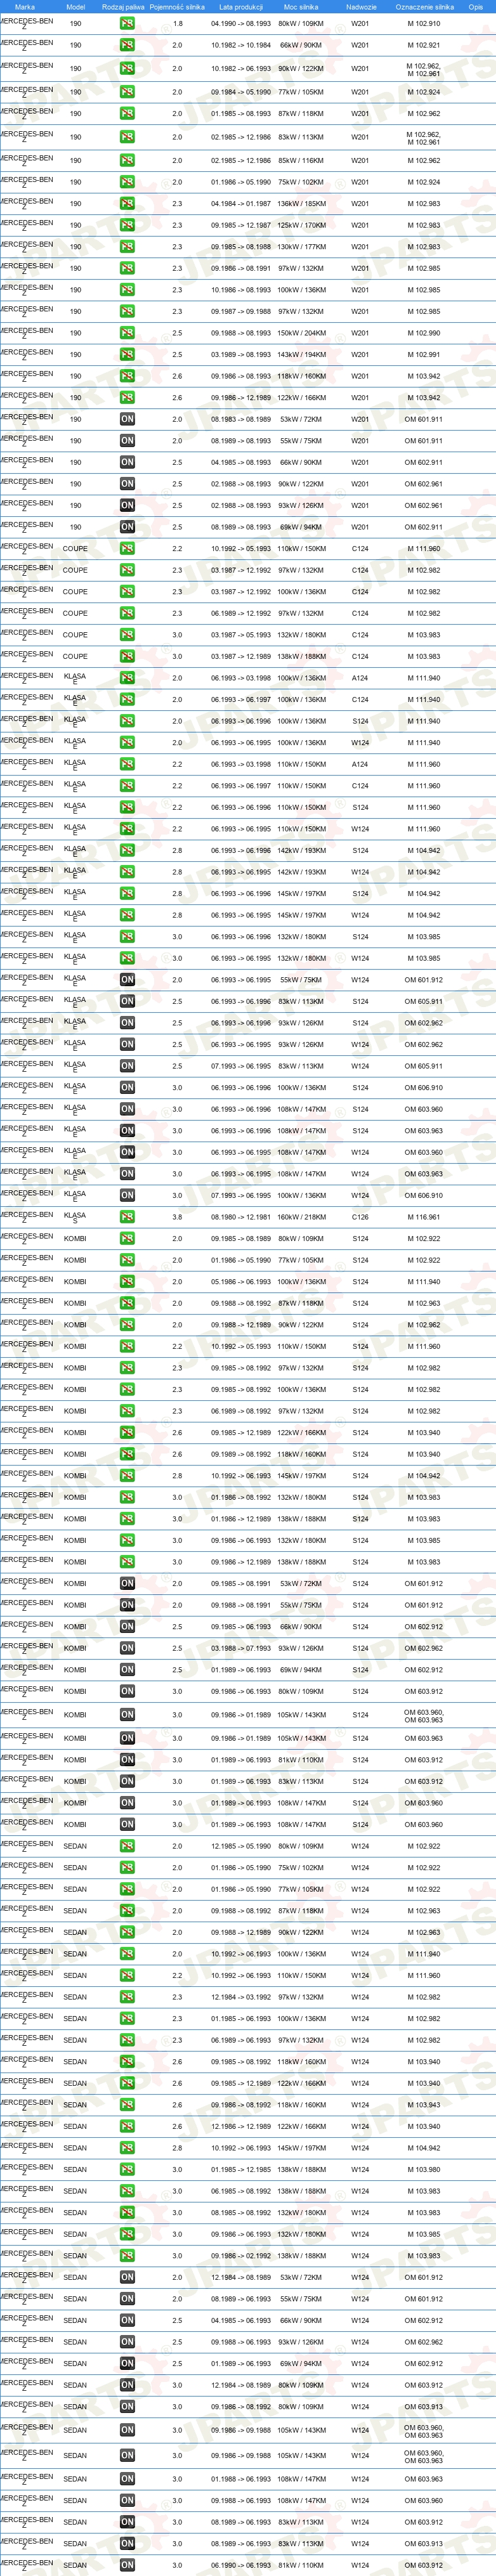Click the petrol icon in the KOMBI 122kW / 166KM row
Image resolution: width=496 pixels, height=2576 pixels.
coord(127,1433)
